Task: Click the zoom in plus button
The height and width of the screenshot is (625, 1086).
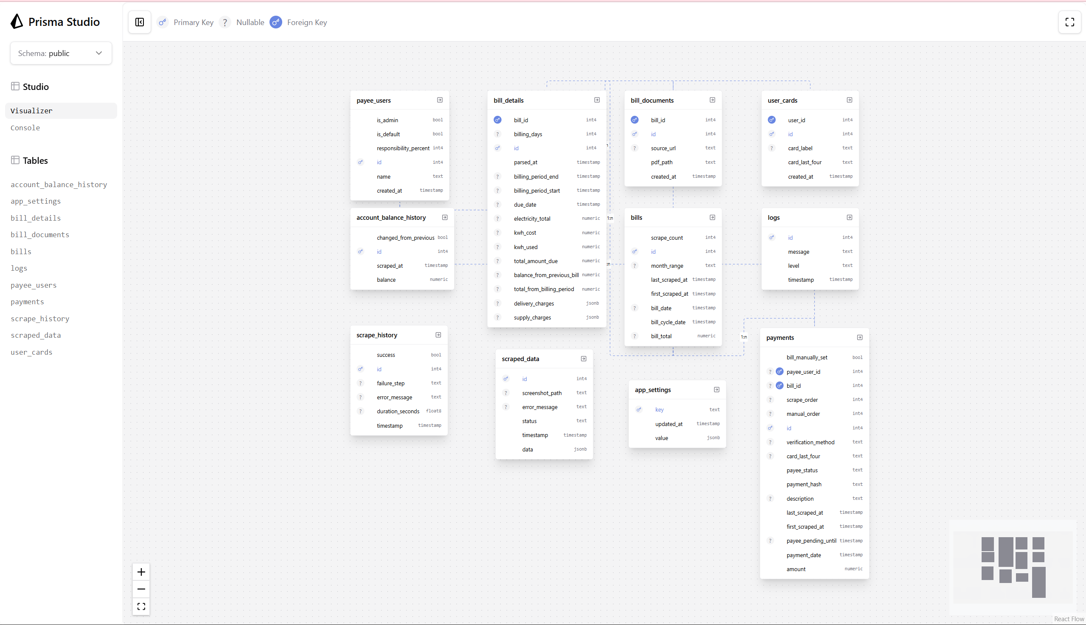Action: coord(141,572)
